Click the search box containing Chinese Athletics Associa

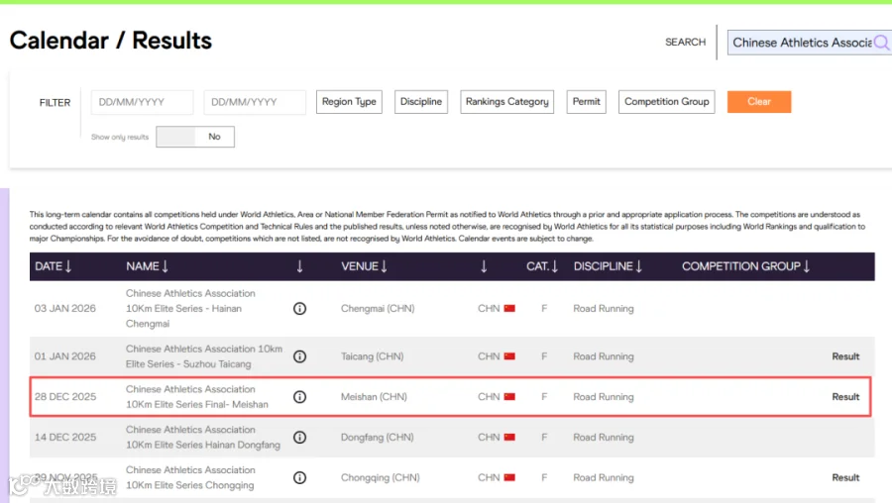(802, 43)
